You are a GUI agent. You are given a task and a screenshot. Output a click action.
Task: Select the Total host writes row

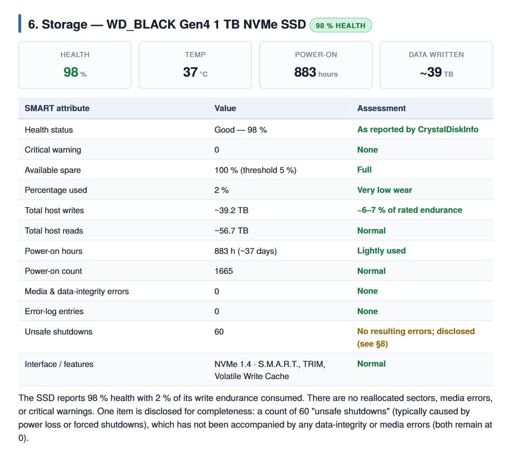pos(255,210)
